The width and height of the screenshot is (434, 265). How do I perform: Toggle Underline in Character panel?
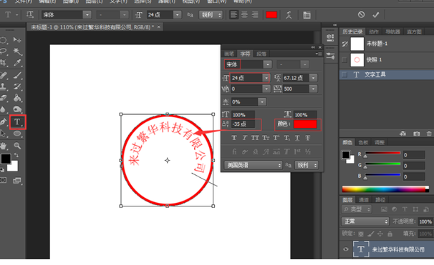point(297,138)
